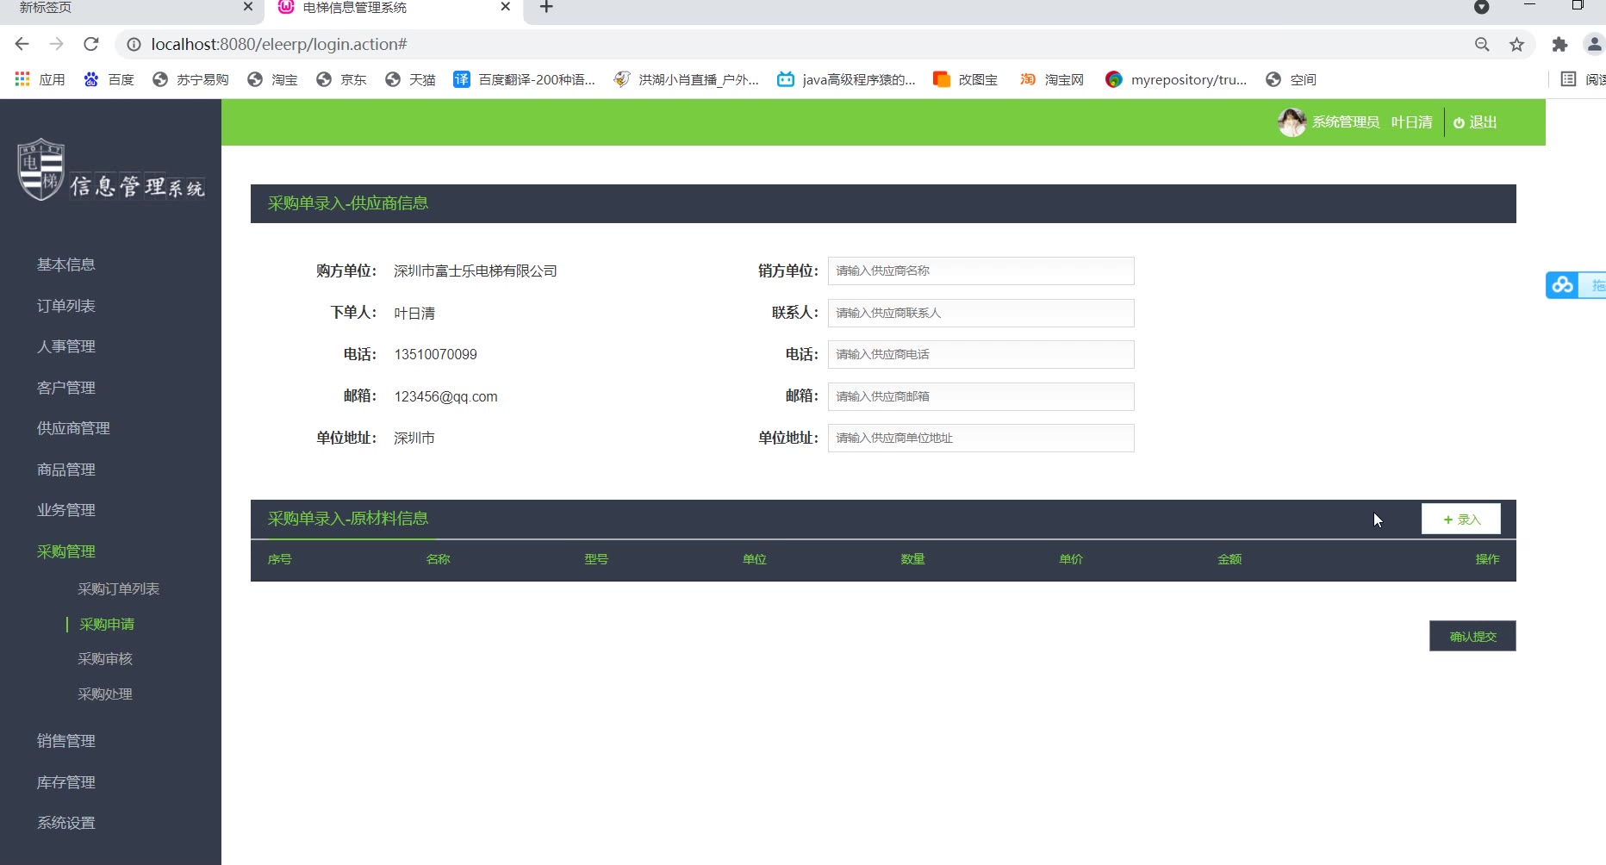Image resolution: width=1606 pixels, height=865 pixels.
Task: Click the zoom magnifier icon in address bar
Action: (x=1482, y=44)
